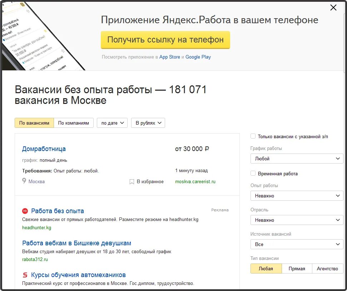The width and height of the screenshot is (347, 291).
Task: Open the App Store link
Action: point(170,57)
